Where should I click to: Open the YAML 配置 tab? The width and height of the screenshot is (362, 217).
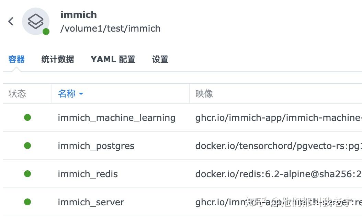pos(113,59)
